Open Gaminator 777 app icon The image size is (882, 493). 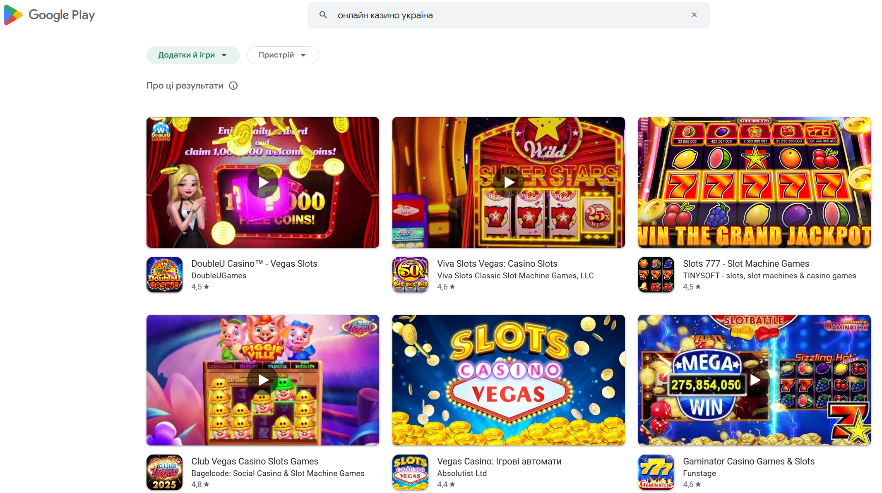click(656, 472)
